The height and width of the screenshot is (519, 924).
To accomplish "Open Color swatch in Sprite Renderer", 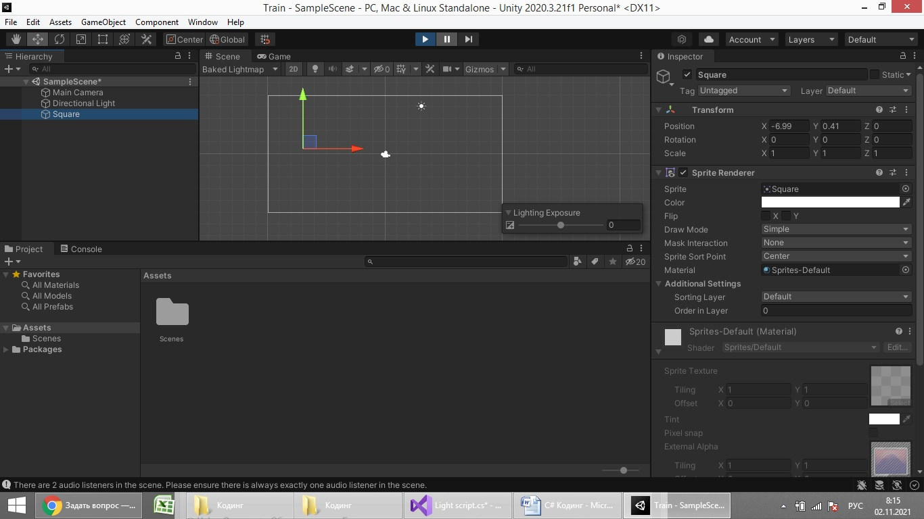I will pos(831,202).
